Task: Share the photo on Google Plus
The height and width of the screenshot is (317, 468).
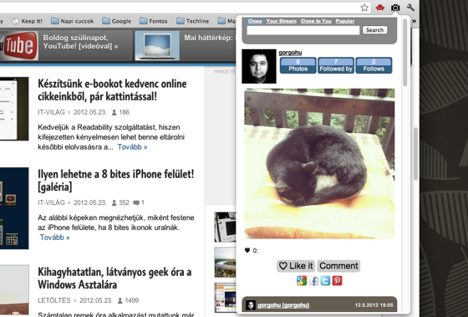Action: [x=302, y=280]
